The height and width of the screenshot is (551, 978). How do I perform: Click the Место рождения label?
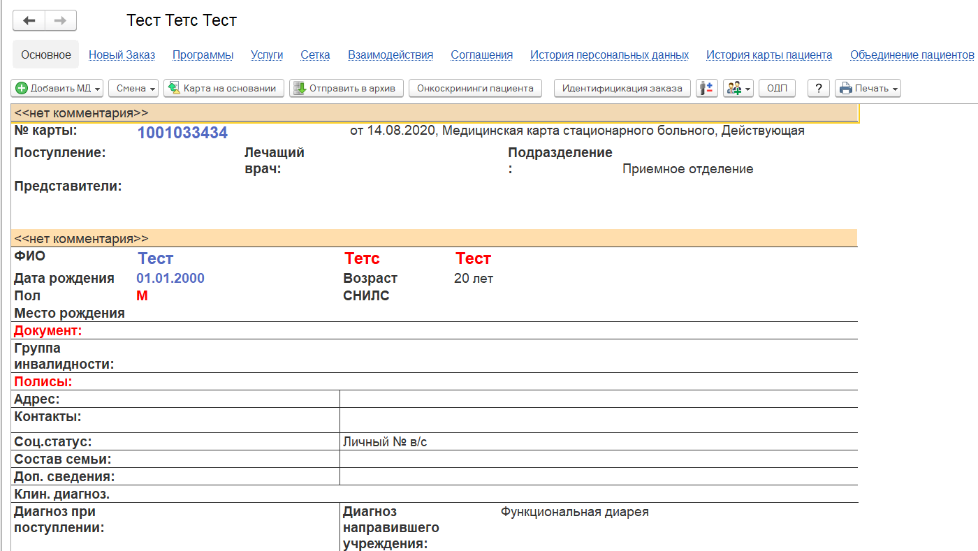[x=70, y=313]
